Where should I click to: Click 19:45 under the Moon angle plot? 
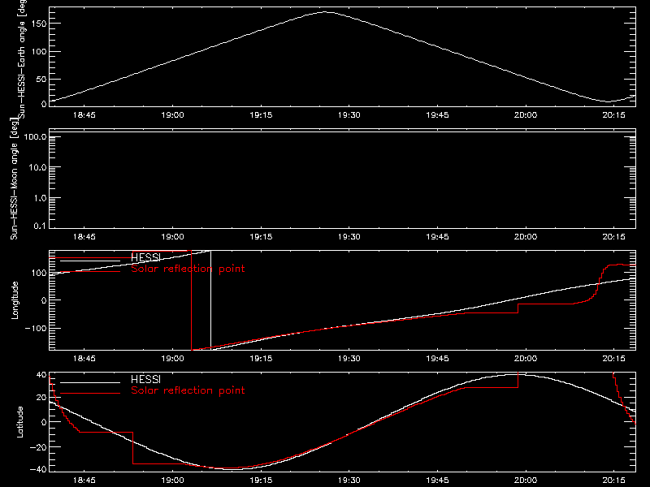437,237
